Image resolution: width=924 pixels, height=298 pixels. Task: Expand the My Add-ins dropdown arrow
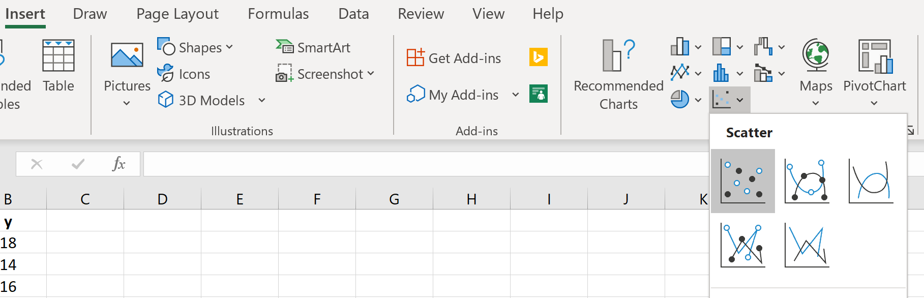(x=516, y=94)
